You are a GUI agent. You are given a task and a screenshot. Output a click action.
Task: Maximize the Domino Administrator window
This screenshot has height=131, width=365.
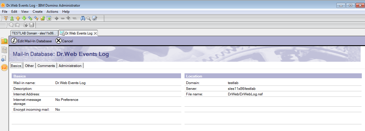click(350, 5)
